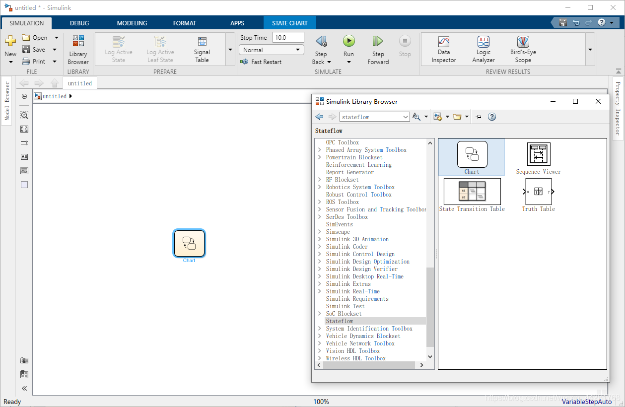Expand Review Results gallery arrow
Screen dimensions: 625x407
click(x=590, y=50)
